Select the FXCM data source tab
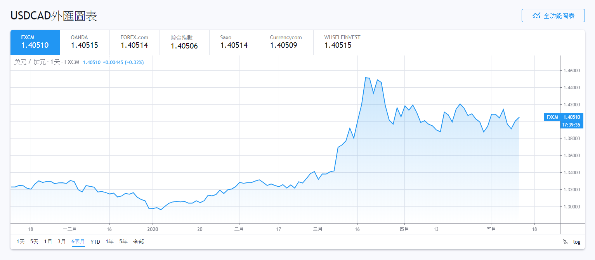The image size is (595, 260). [35, 42]
